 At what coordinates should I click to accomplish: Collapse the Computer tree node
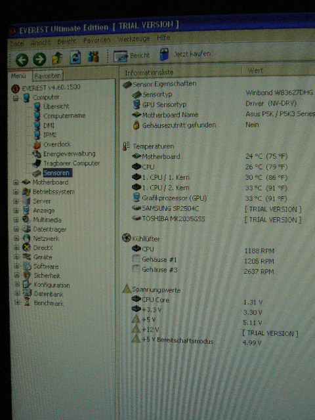(x=16, y=98)
